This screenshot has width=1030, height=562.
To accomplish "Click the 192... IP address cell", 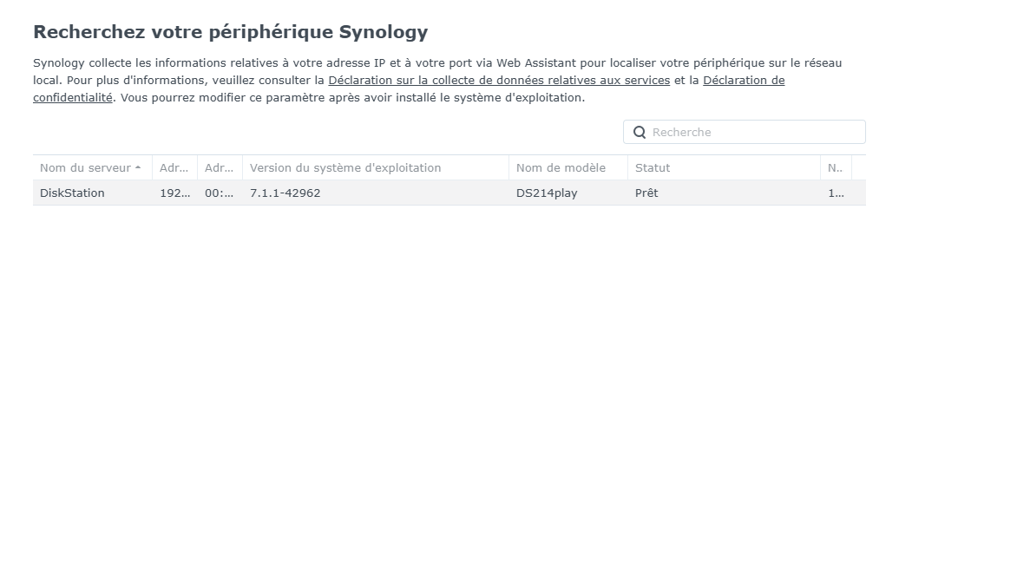I will click(x=174, y=193).
